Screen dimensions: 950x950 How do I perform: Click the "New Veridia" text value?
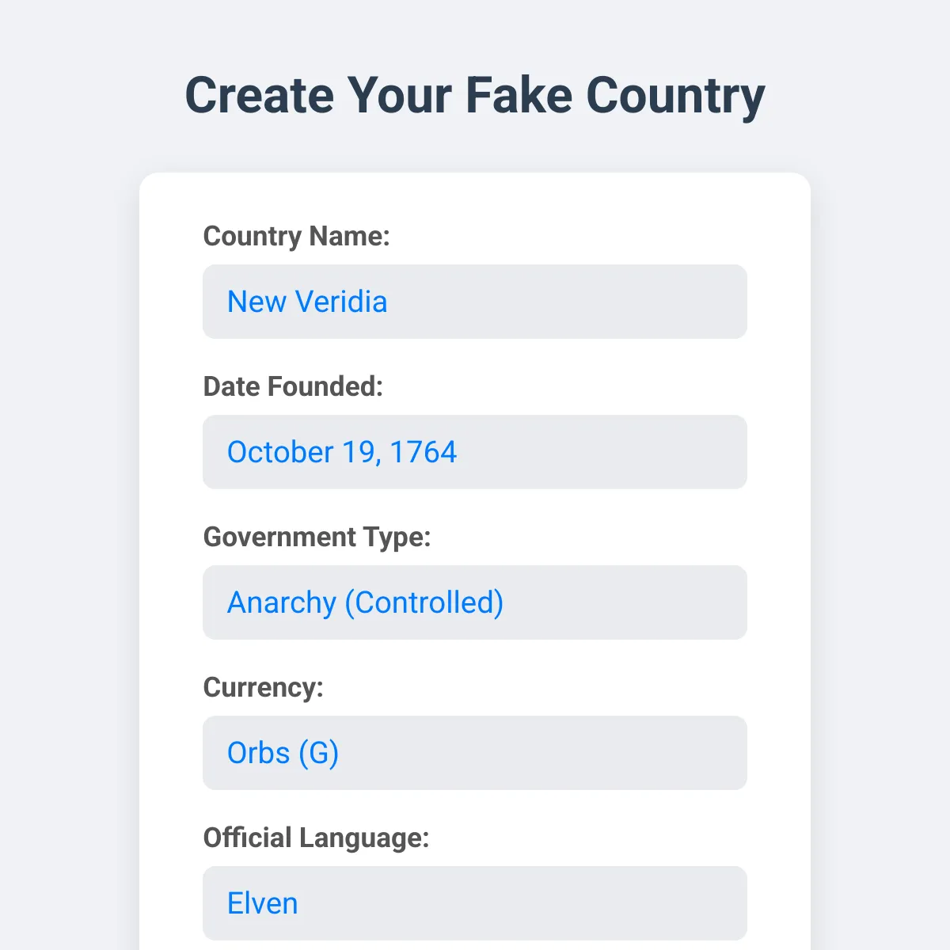(307, 302)
